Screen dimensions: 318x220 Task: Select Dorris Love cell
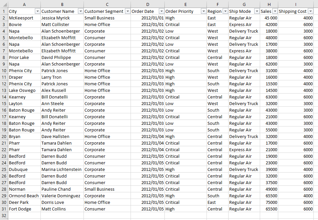62,202
